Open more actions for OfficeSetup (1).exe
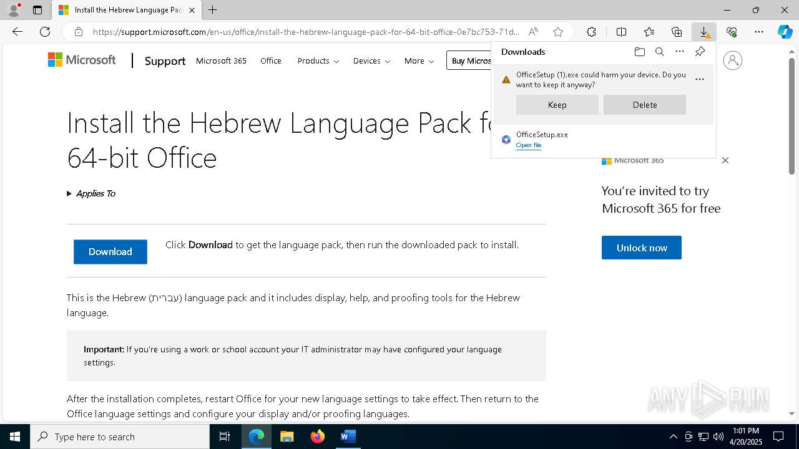 pyautogui.click(x=700, y=79)
